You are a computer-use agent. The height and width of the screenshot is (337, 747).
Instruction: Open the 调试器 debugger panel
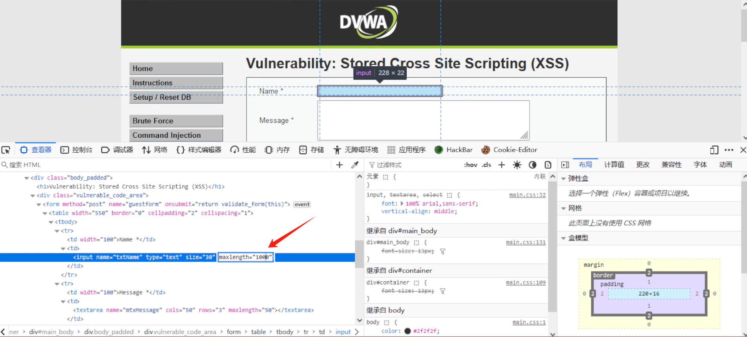click(117, 150)
